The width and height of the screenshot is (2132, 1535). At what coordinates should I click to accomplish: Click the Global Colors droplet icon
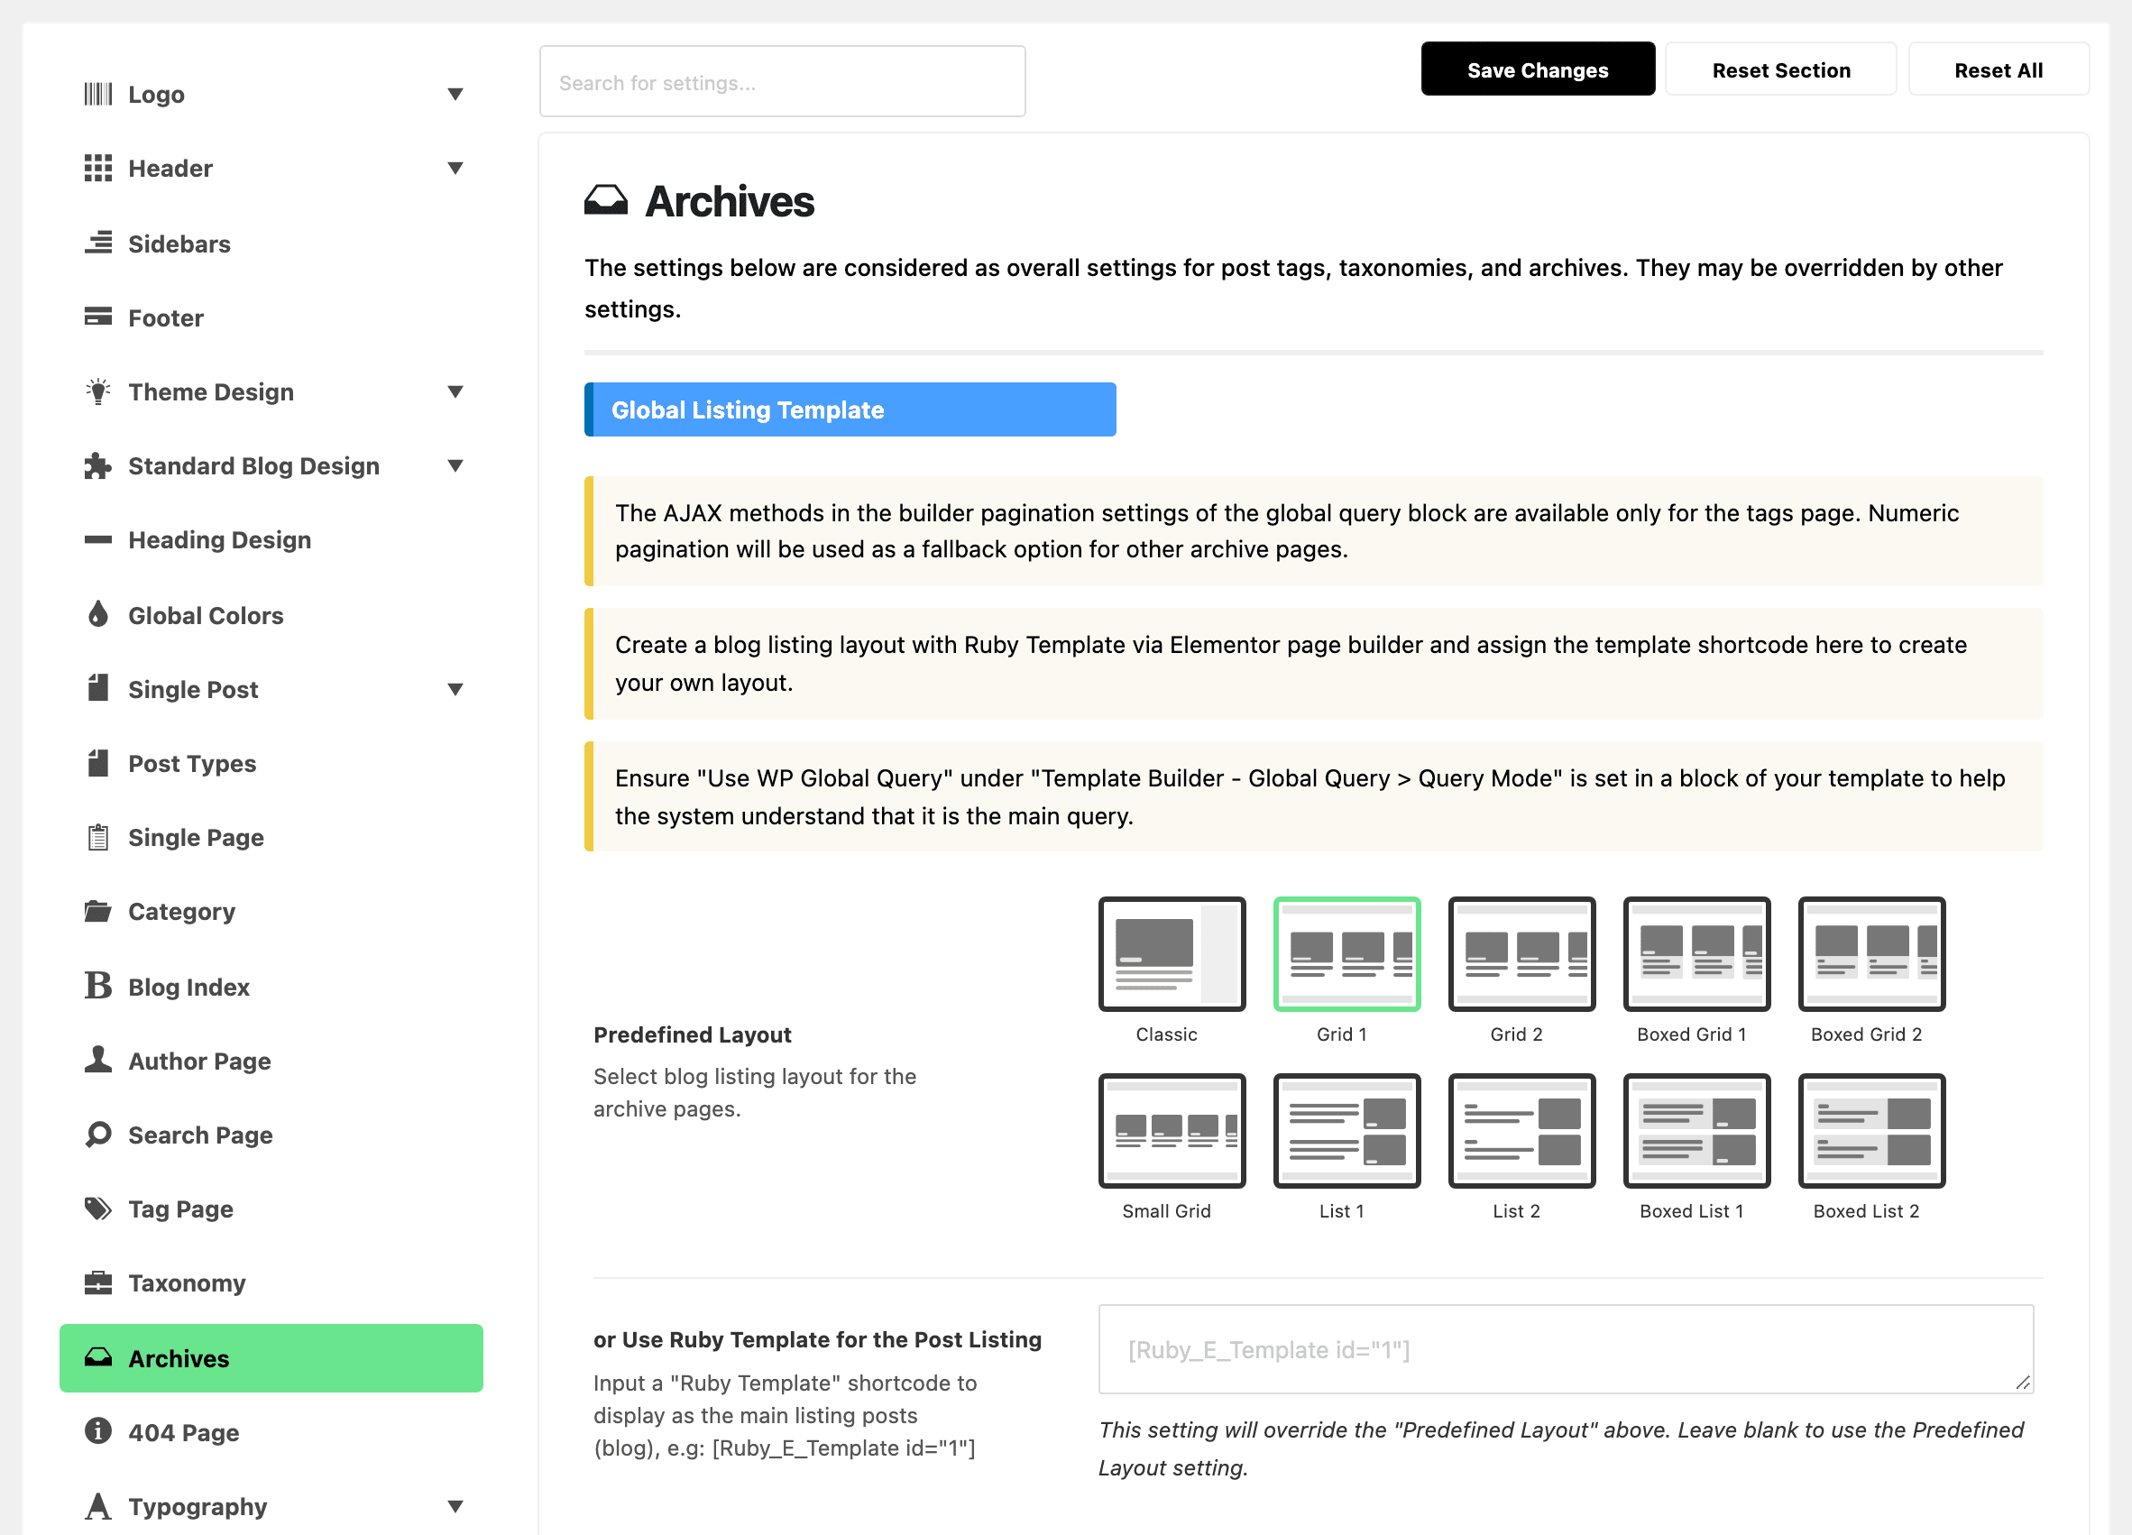click(x=97, y=615)
